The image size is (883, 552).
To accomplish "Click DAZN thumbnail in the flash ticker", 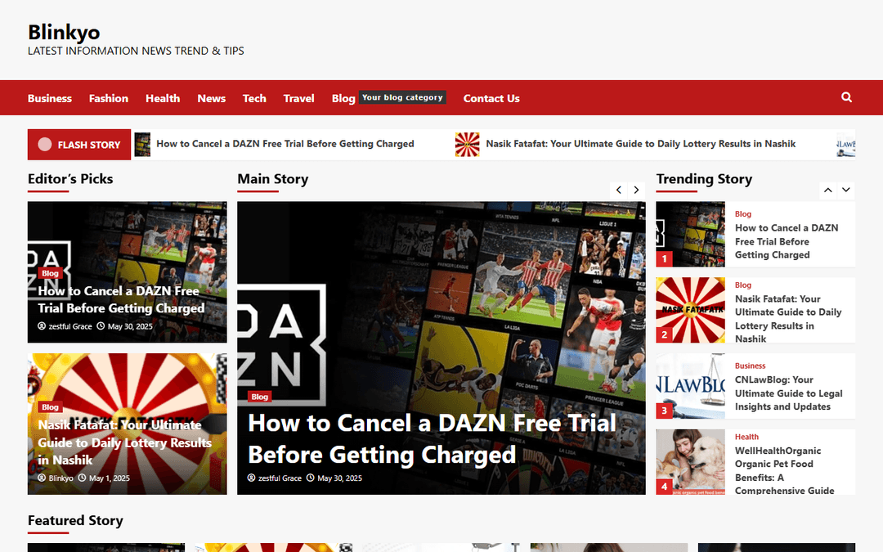I will pos(142,144).
